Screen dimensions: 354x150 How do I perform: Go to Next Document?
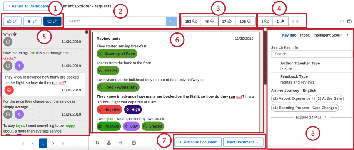(x=243, y=142)
